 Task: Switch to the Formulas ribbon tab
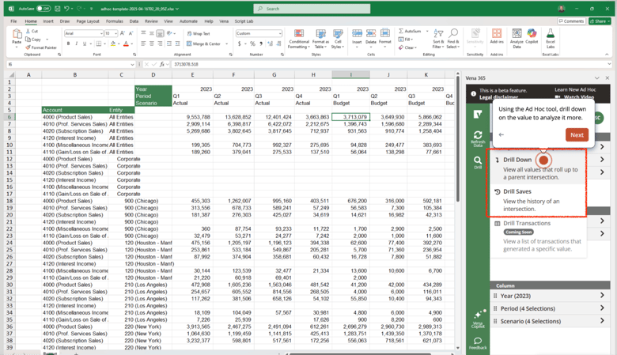115,21
